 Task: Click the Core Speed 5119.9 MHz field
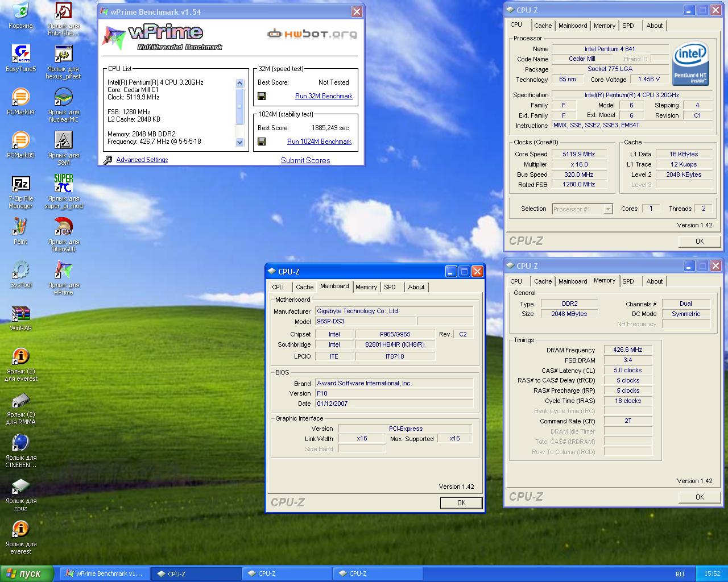point(578,154)
